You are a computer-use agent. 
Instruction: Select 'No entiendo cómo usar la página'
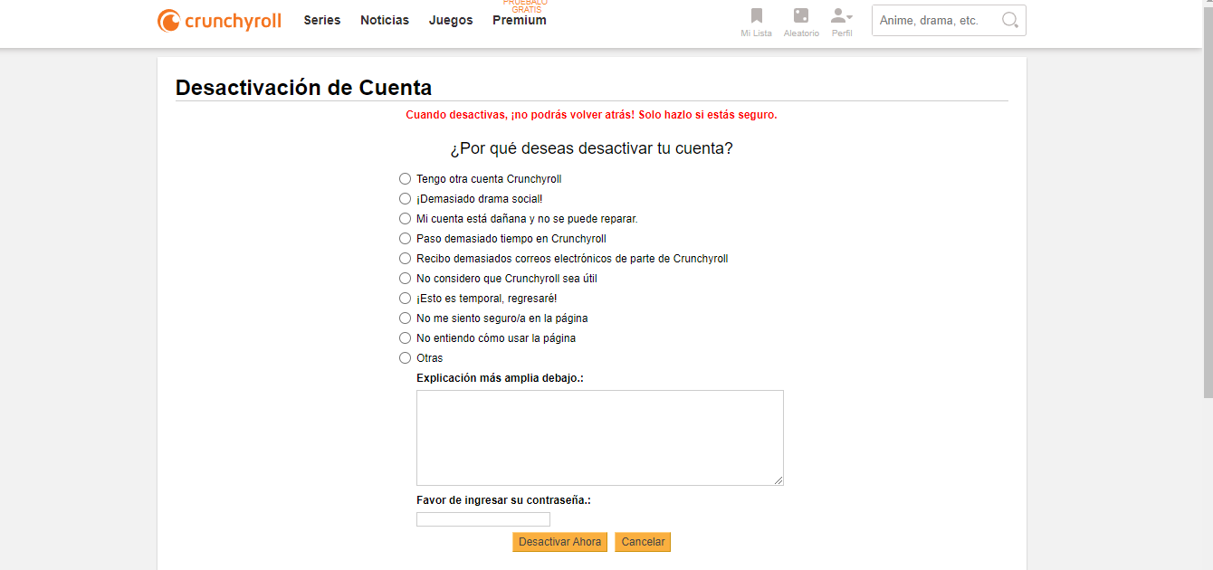tap(406, 338)
